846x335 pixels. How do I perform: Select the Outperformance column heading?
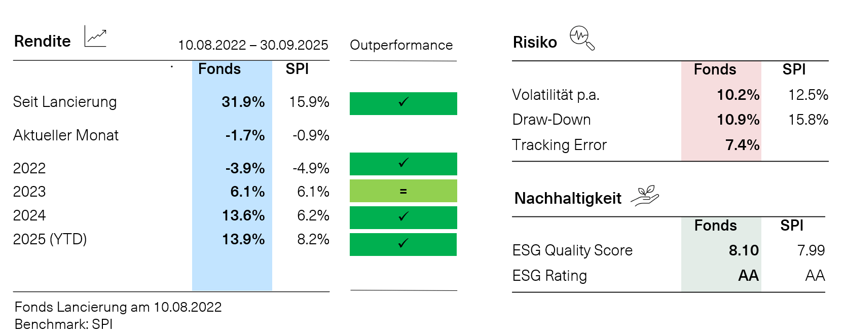coord(401,45)
